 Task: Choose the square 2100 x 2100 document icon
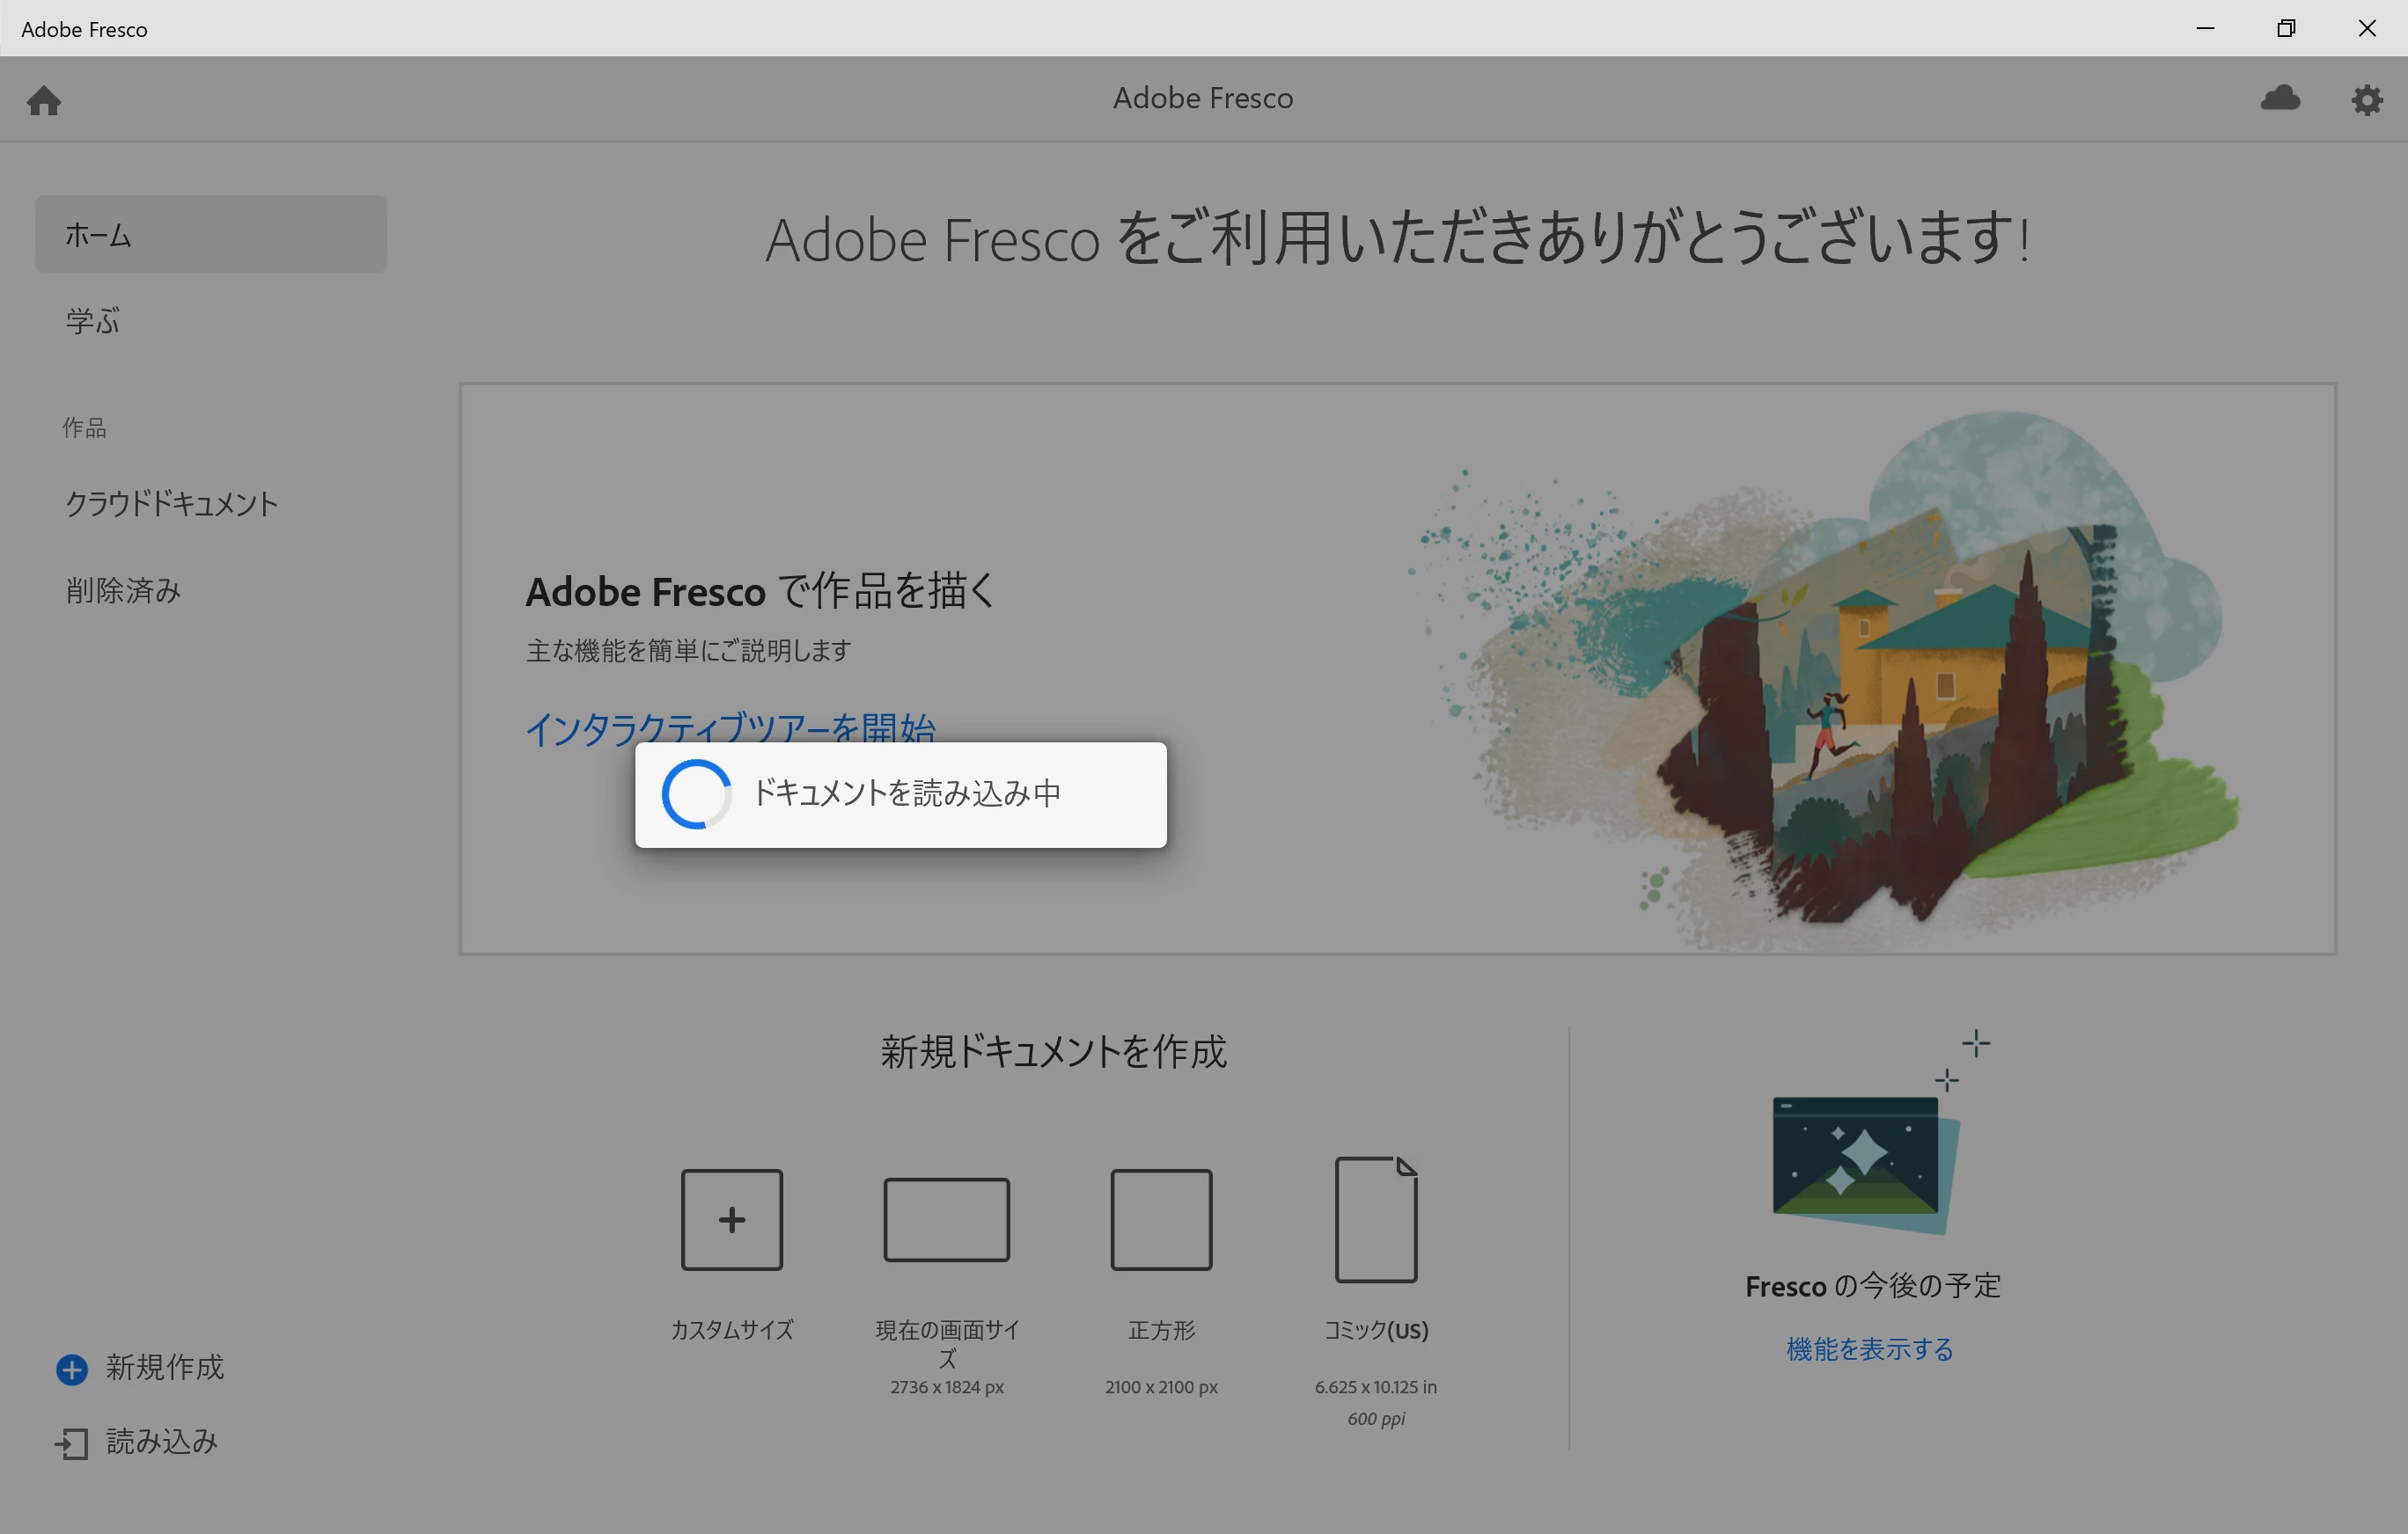coord(1161,1219)
